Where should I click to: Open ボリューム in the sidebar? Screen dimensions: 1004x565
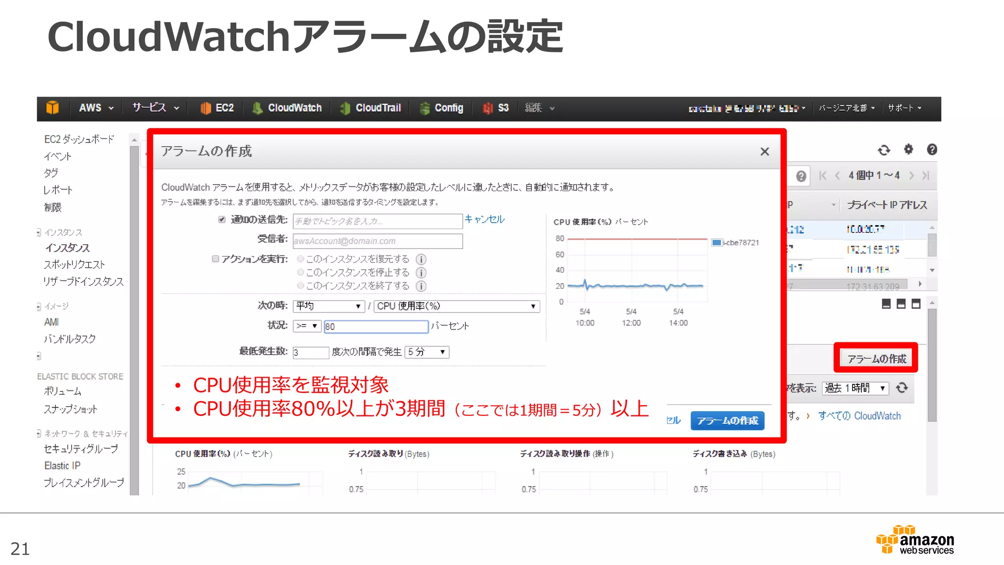(63, 391)
